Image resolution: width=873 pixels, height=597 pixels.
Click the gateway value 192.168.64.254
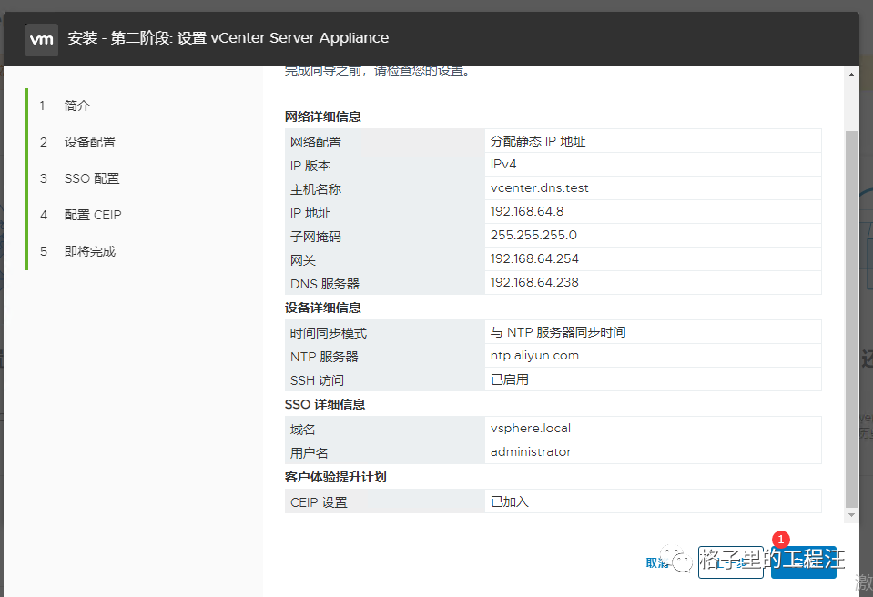534,258
